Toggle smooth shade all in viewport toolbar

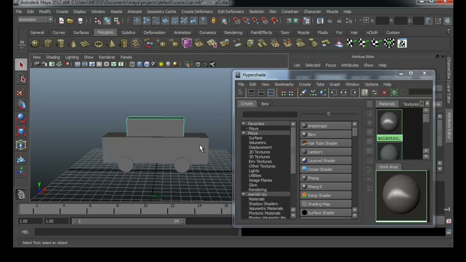click(139, 64)
